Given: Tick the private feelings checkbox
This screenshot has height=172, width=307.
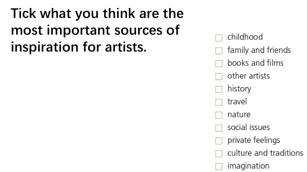Looking at the screenshot, I should [x=219, y=141].
